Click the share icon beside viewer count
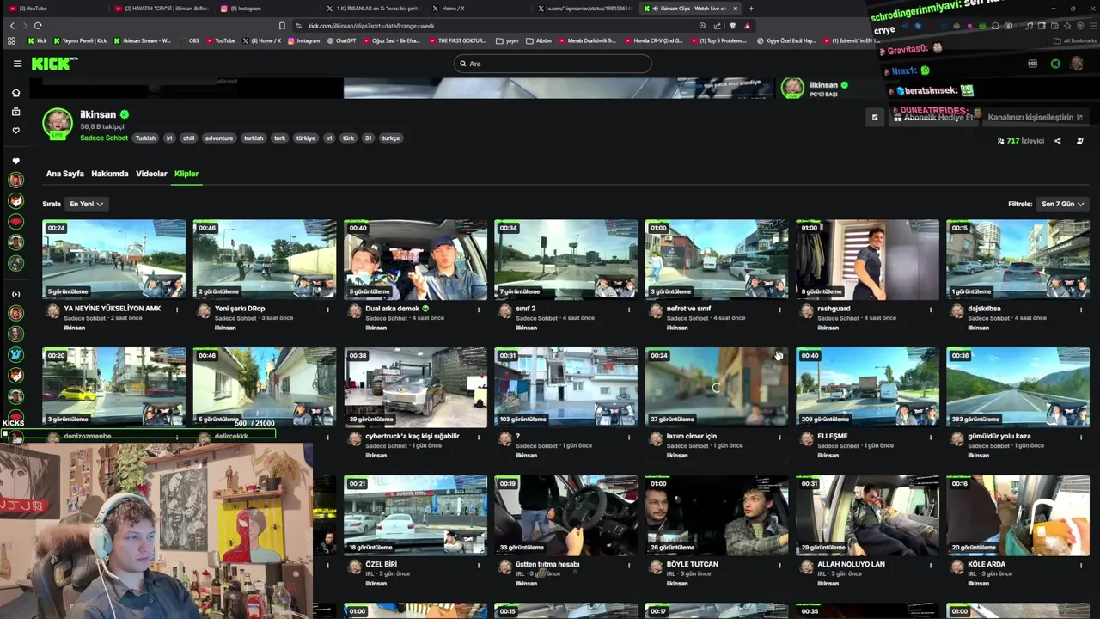1100x619 pixels. pos(1057,141)
